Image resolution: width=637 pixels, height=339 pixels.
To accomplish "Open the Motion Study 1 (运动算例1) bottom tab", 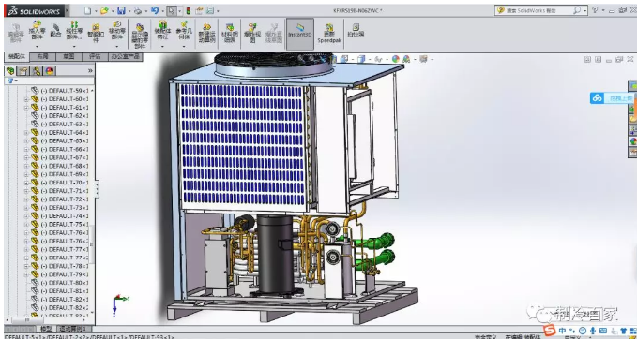I will point(75,329).
